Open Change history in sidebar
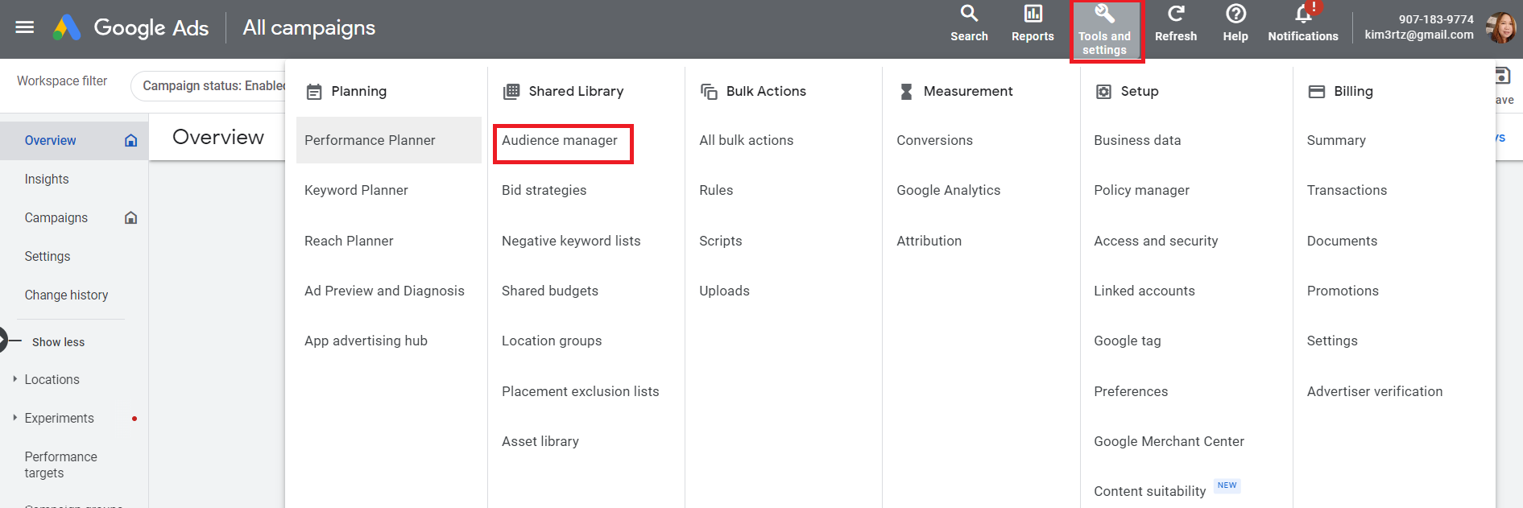The width and height of the screenshot is (1523, 508). [66, 295]
